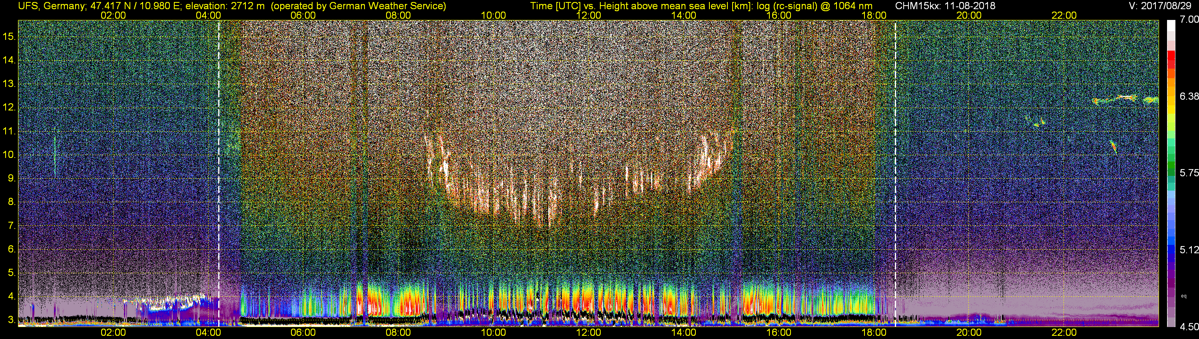Click the 02:00 label on the top time axis
Screen dimensions: 1199x339
pyautogui.click(x=113, y=15)
